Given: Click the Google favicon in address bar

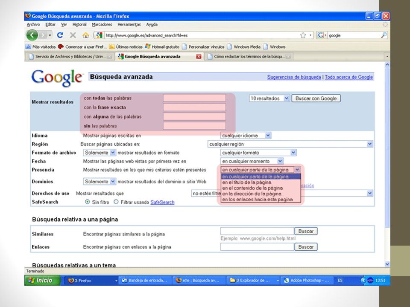Looking at the screenshot, I should click(99, 35).
